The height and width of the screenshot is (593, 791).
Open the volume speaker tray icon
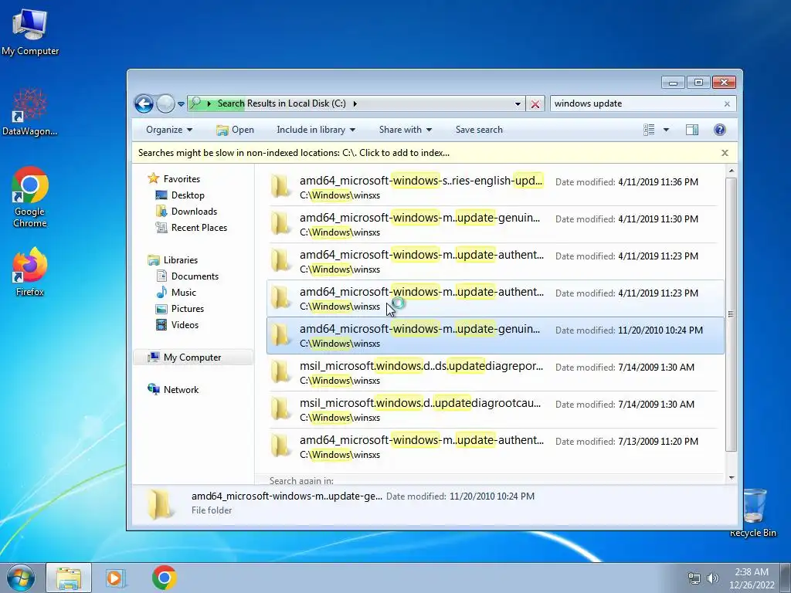click(x=712, y=578)
